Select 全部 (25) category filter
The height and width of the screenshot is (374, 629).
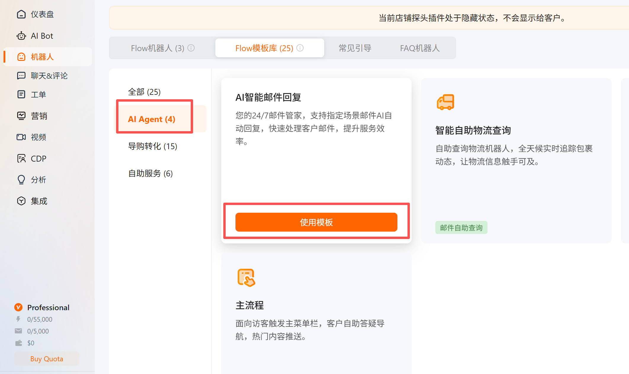coord(144,92)
